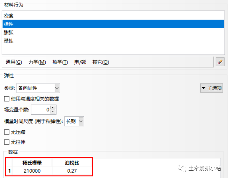Viewport: 228px width, 178px height.
Task: Open the 热学(T) menu
Action: tap(60, 62)
